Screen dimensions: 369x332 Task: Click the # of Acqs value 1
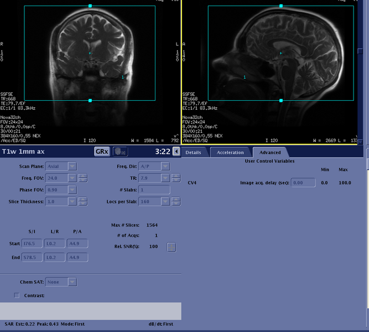[x=156, y=236]
